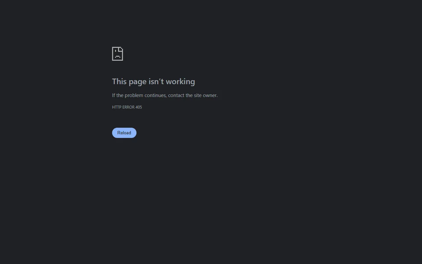
Task: Select the "This page isn't working" heading
Action: pos(154,82)
